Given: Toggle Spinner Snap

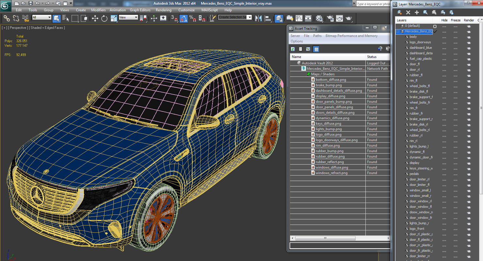Looking at the screenshot, I should pos(202,18).
